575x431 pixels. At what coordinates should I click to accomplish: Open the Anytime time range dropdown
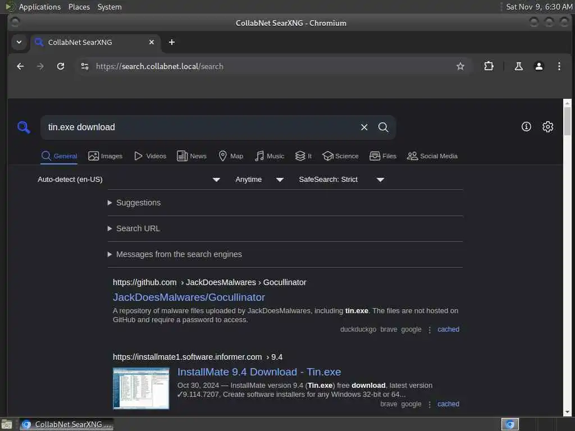[259, 180]
